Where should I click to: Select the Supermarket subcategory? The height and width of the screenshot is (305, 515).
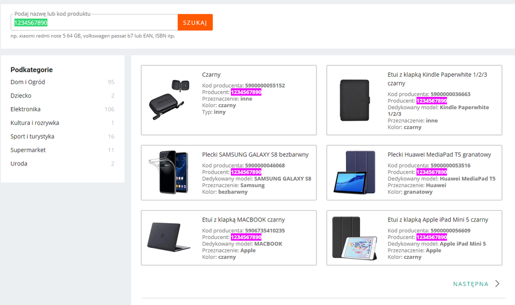pyautogui.click(x=28, y=150)
